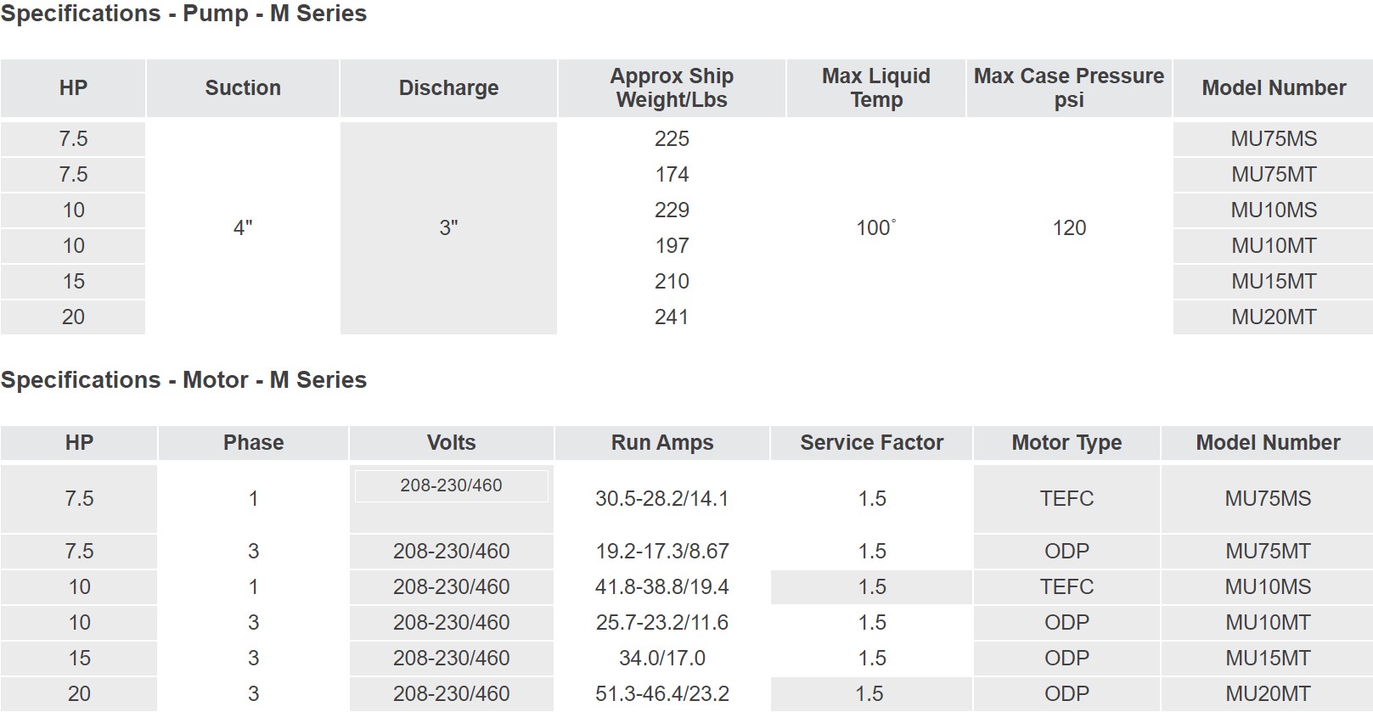The width and height of the screenshot is (1373, 712).
Task: Click the MU75MS pump model number cell
Action: [1273, 138]
